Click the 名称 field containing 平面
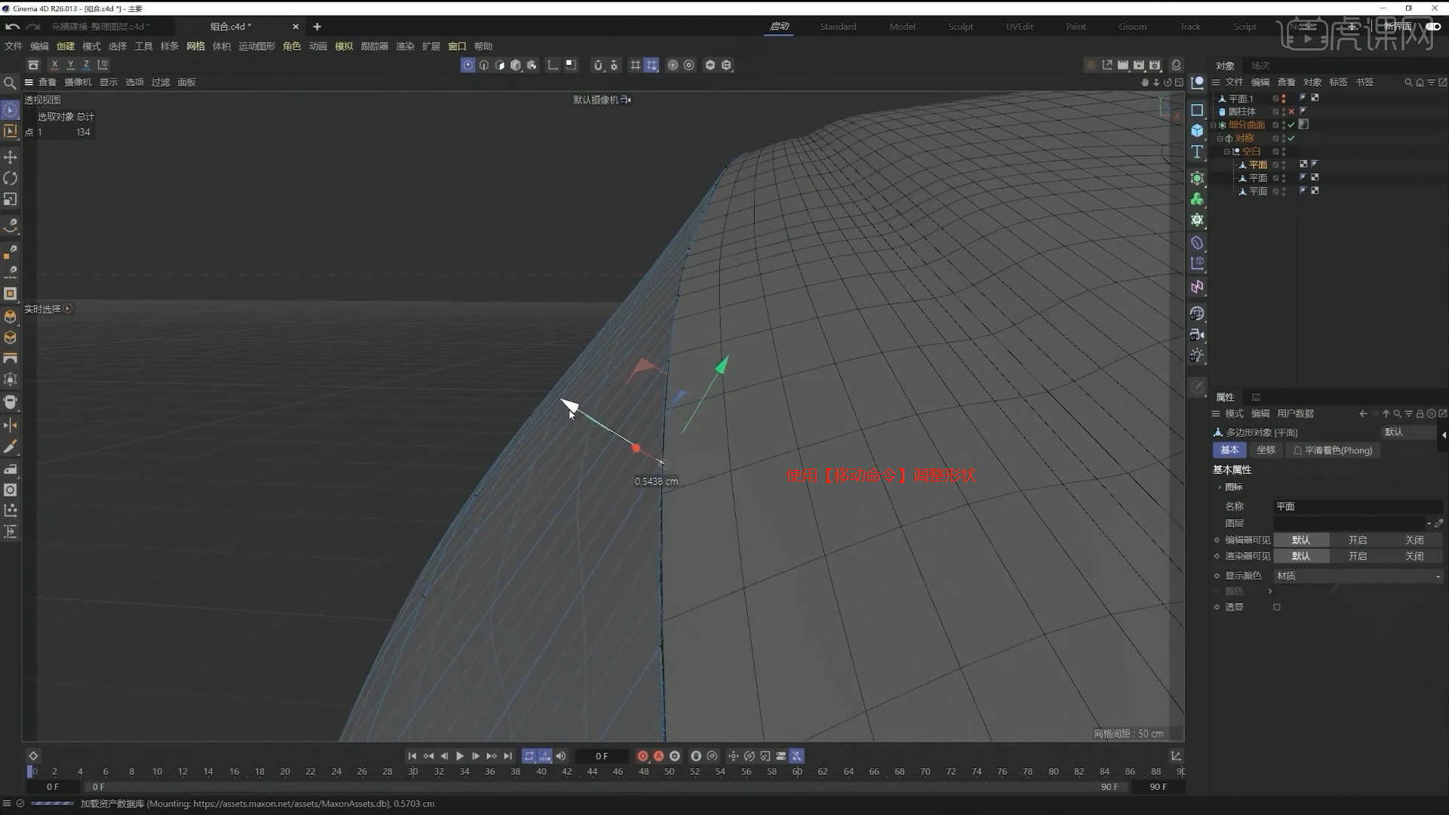The width and height of the screenshot is (1449, 815). tap(1358, 506)
